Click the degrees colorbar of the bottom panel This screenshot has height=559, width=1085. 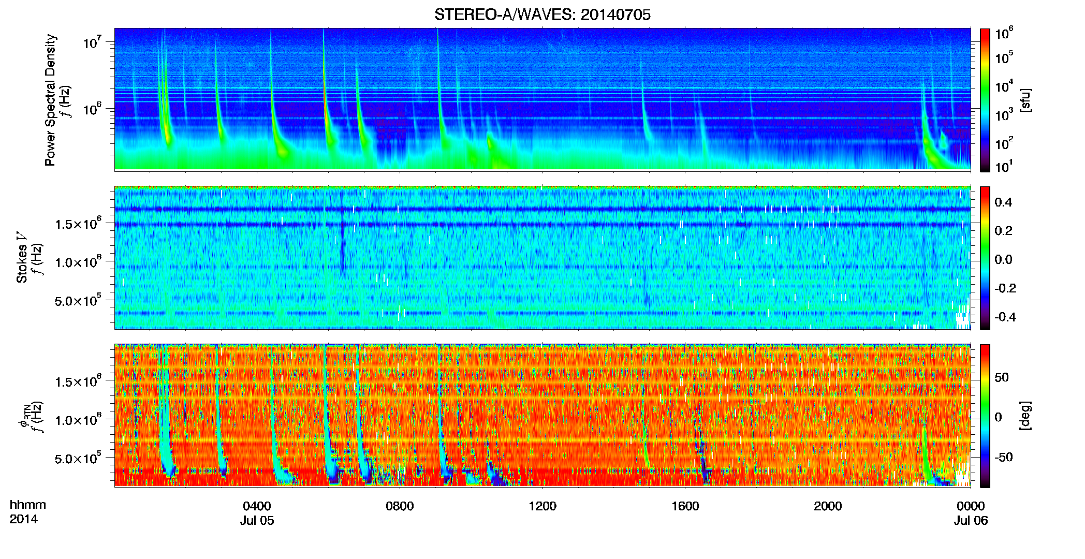pos(985,416)
